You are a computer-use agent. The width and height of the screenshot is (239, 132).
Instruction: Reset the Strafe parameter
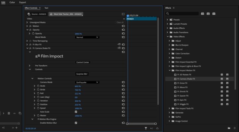coord(123,86)
